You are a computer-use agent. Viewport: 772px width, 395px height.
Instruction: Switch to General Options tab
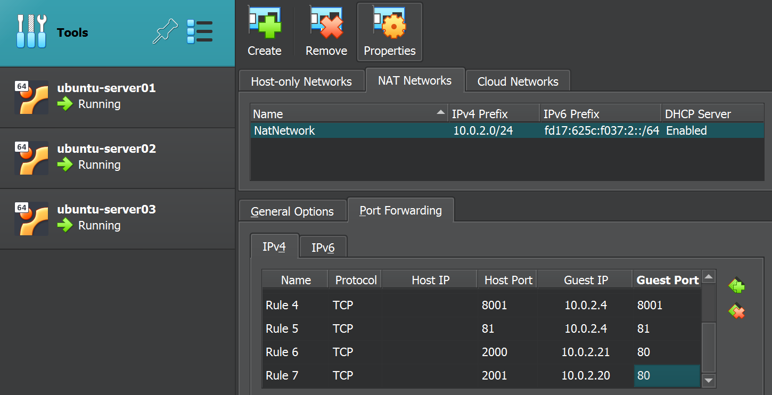coord(292,211)
